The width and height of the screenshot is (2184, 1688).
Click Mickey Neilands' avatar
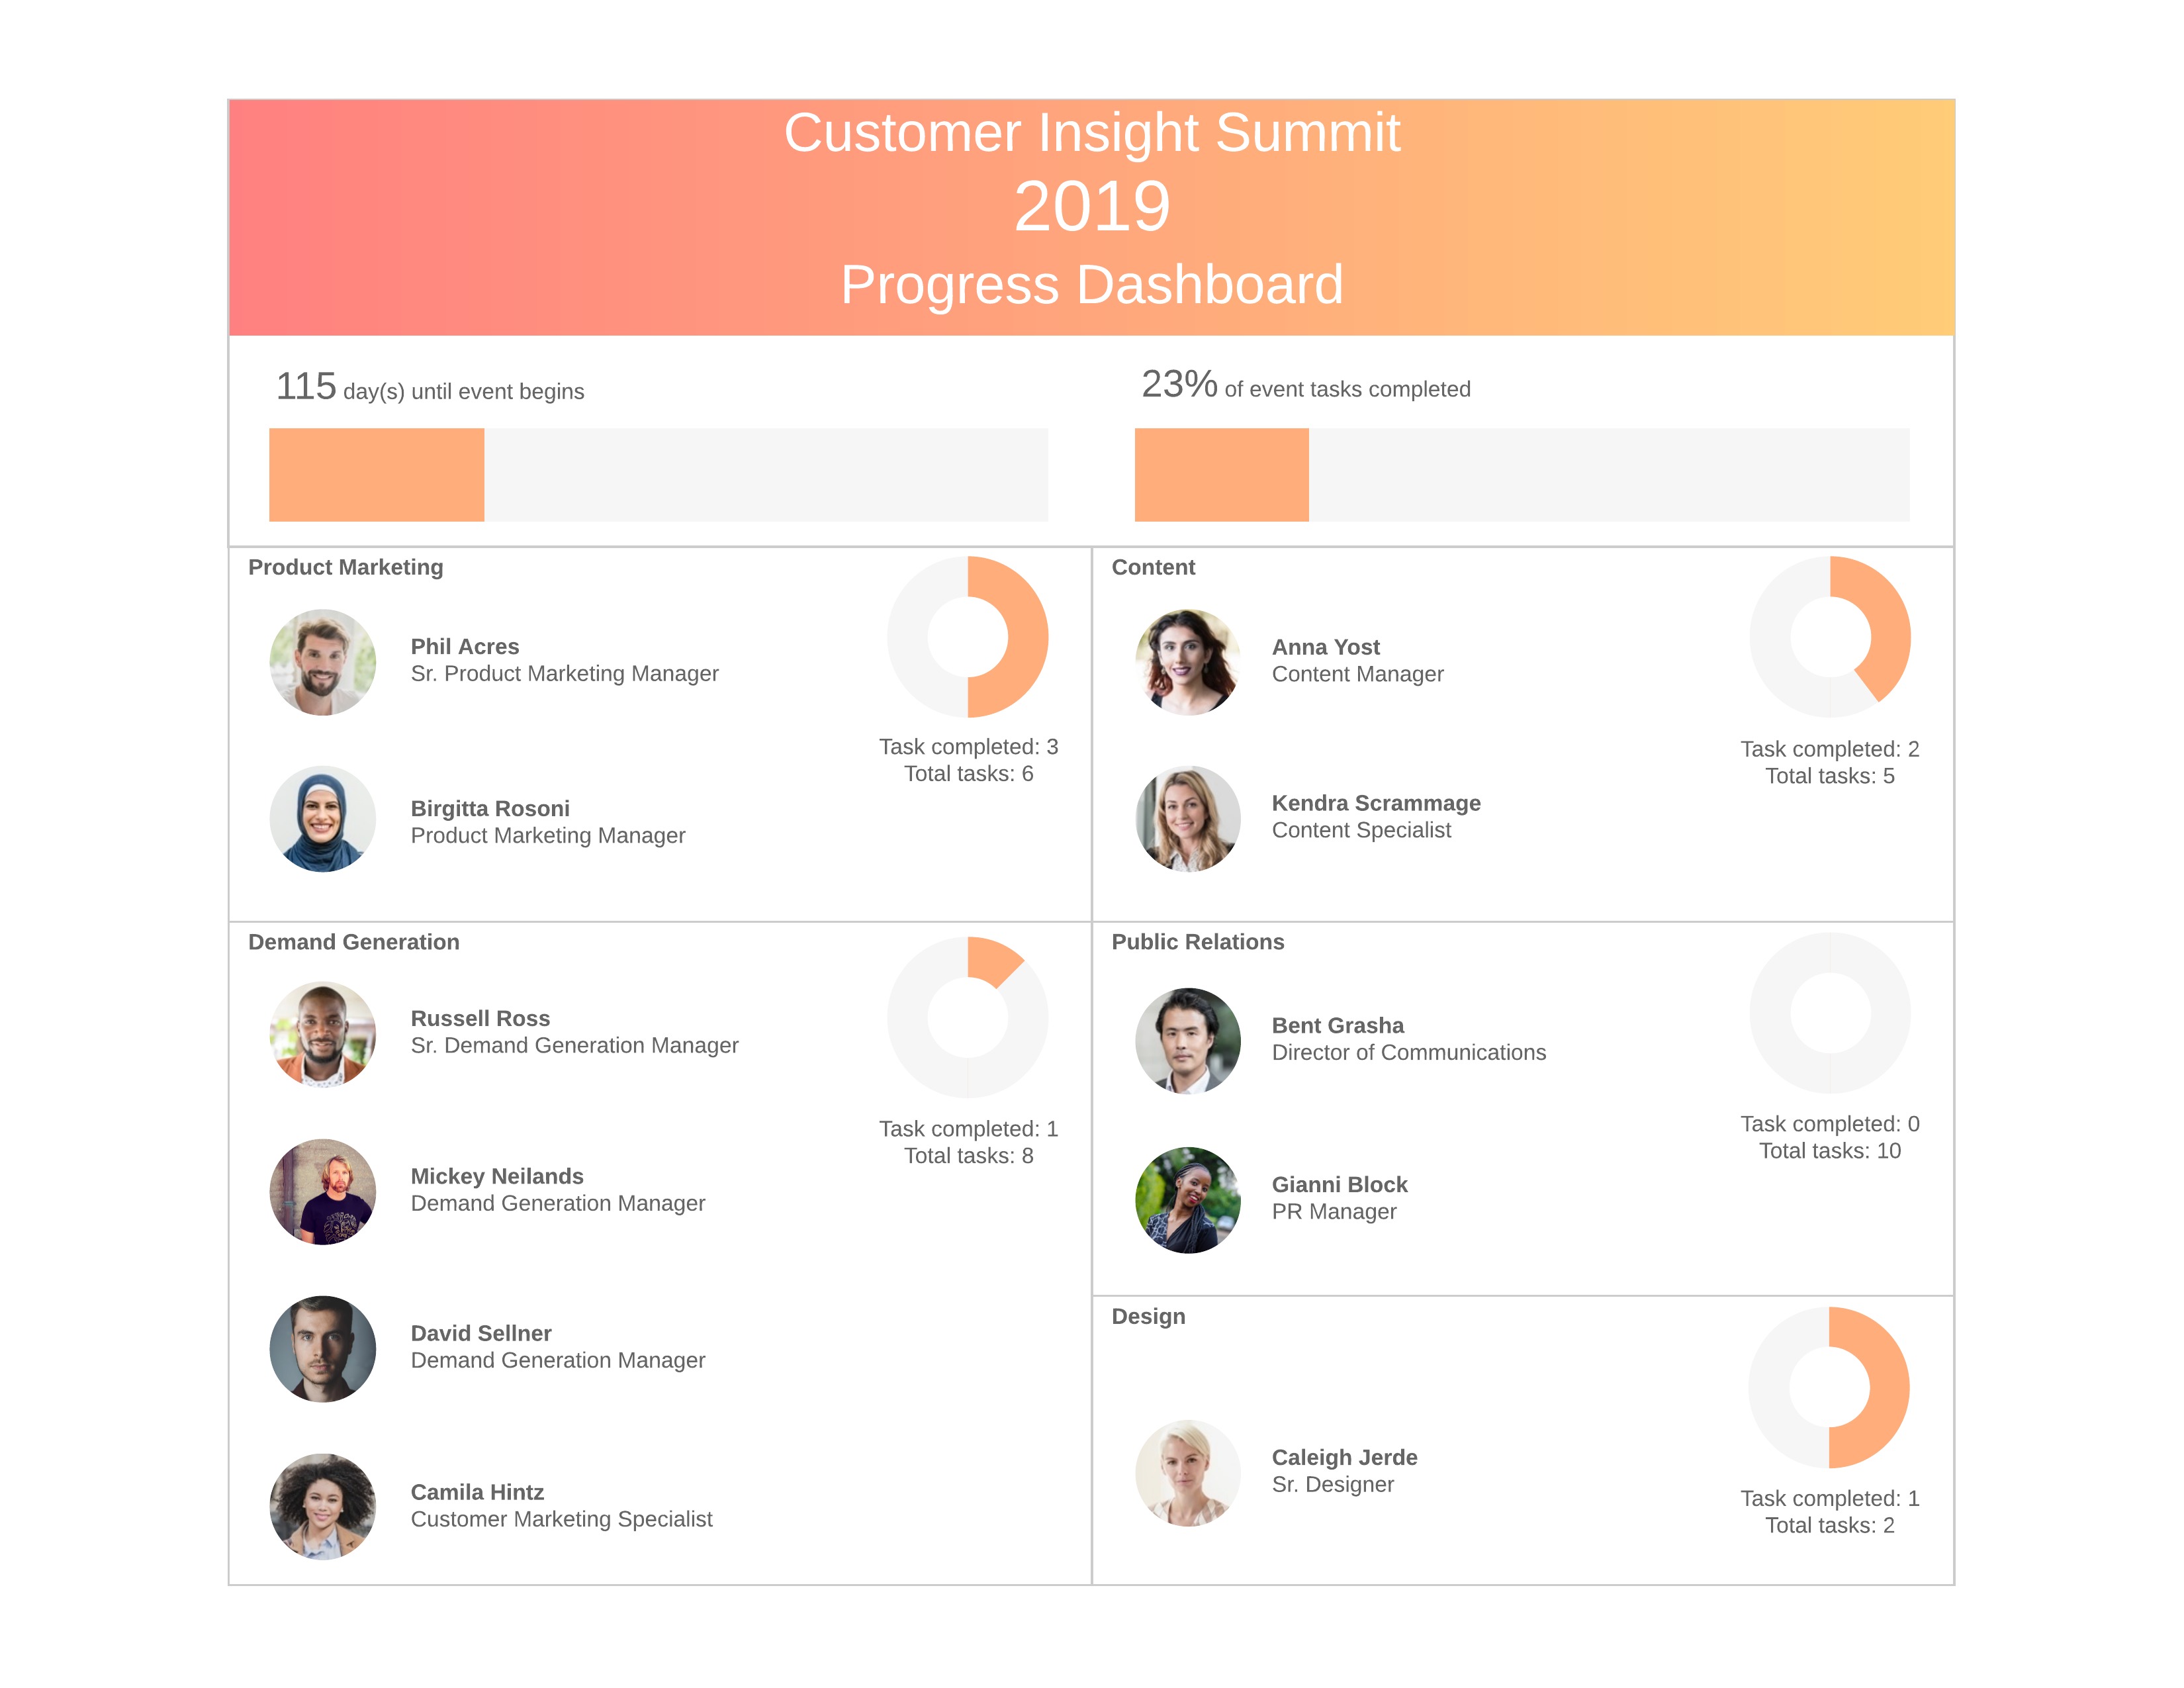tap(322, 1191)
